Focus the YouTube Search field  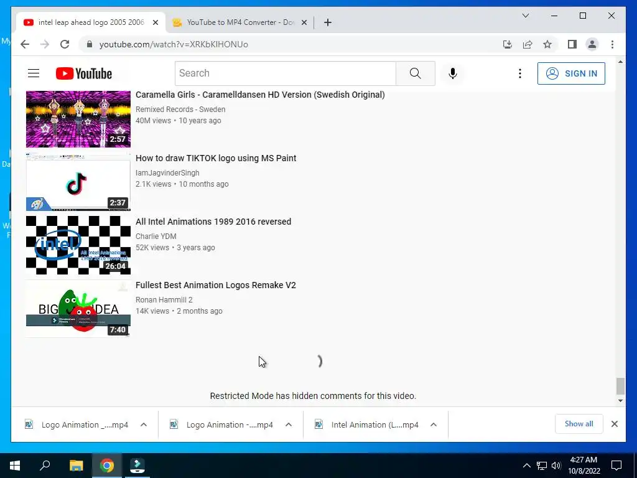(x=286, y=73)
